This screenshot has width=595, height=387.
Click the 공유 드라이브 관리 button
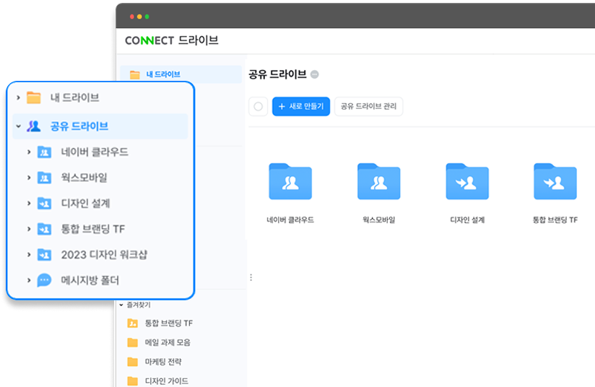(368, 107)
